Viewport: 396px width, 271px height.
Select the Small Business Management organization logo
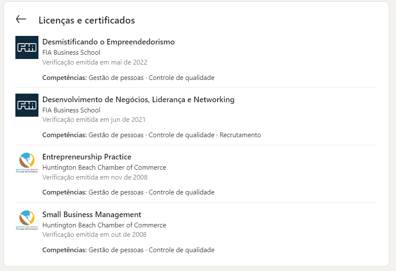27,220
